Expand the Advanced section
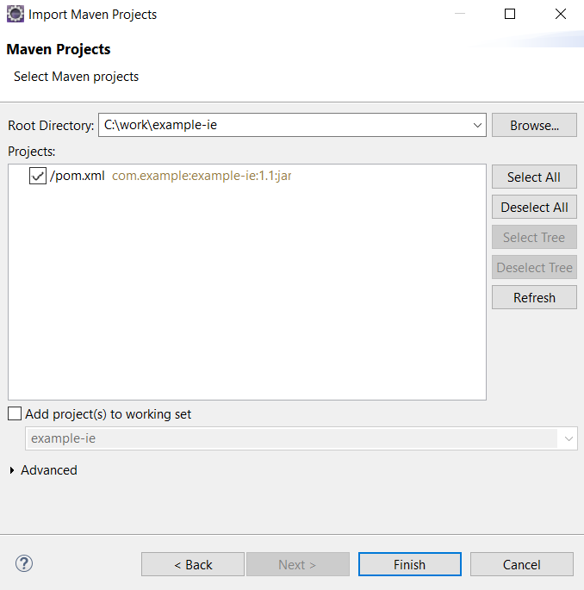 (12, 470)
